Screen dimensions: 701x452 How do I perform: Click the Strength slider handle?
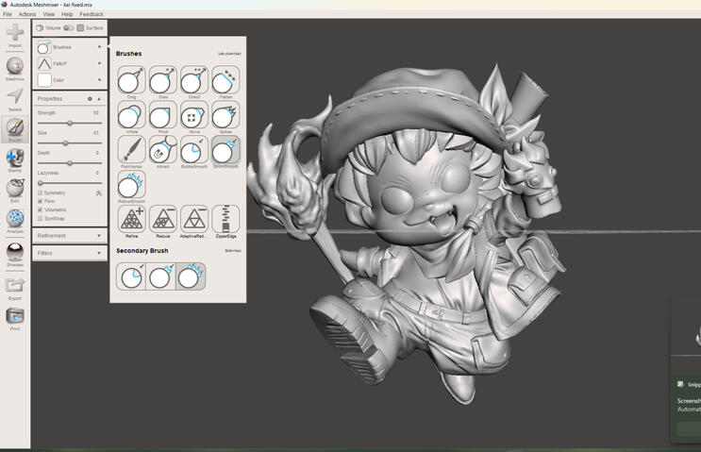point(70,123)
